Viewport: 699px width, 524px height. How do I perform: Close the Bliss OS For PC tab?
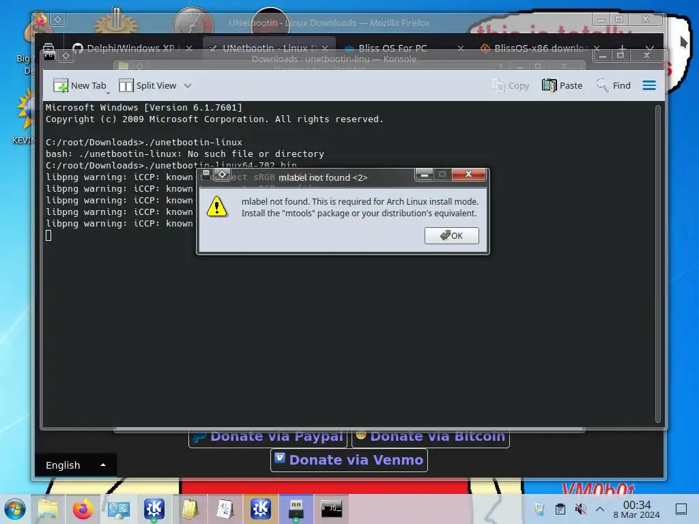coord(461,48)
